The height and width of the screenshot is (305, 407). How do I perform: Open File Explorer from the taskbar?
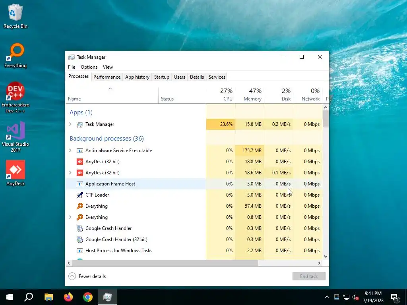coord(48,297)
